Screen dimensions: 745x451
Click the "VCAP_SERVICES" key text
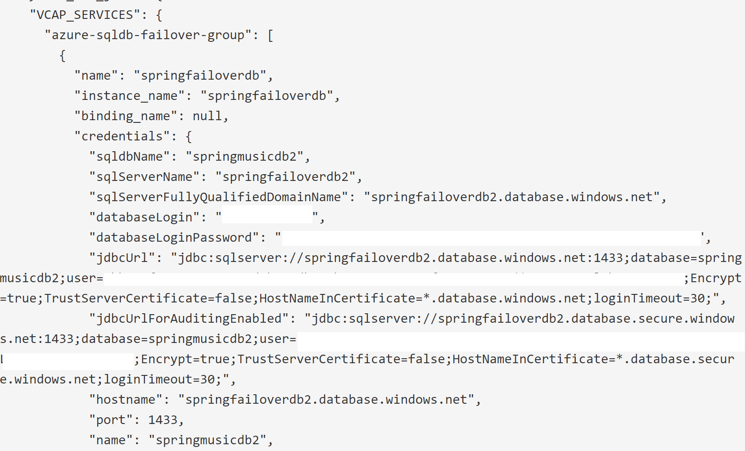pyautogui.click(x=85, y=15)
